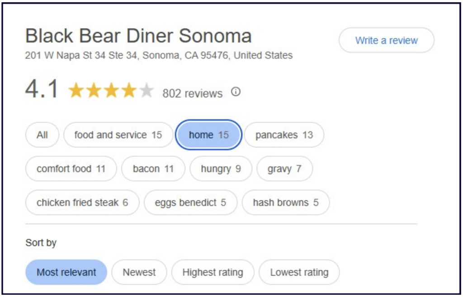Filter reviews mentioning hash browns
463x297 pixels.
tap(285, 203)
